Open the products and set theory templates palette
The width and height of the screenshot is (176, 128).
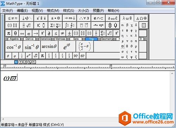113,25
